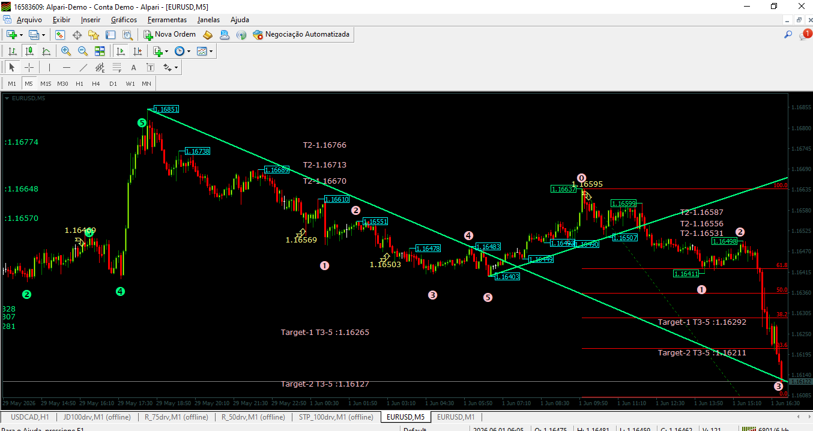Select the M15 timeframe
The width and height of the screenshot is (813, 431).
pyautogui.click(x=46, y=83)
